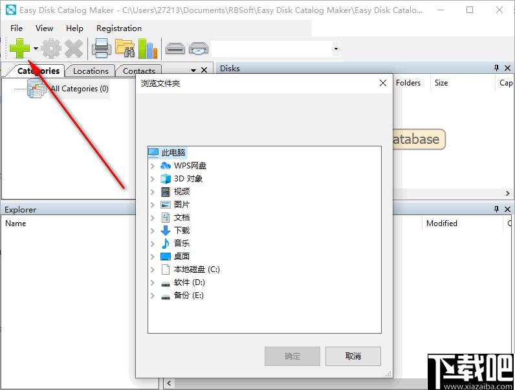Select the 3D 对象 cube icon
The height and width of the screenshot is (390, 515).
point(166,179)
